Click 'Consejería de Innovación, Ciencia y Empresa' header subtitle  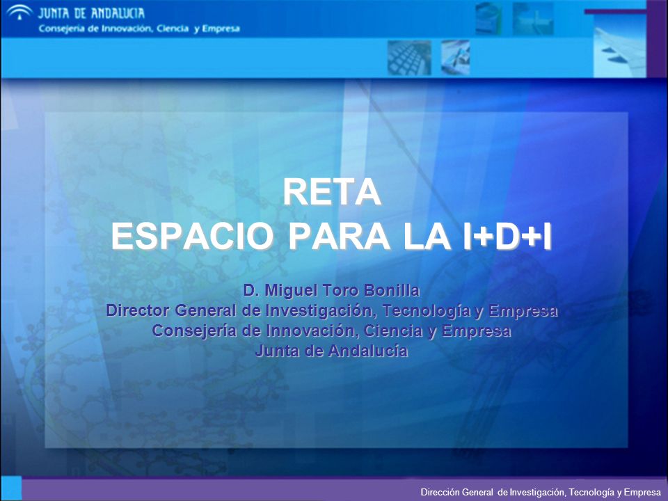pos(139,29)
